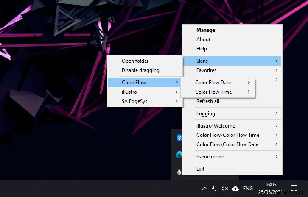Image resolution: width=308 pixels, height=197 pixels.
Task: Open Color Flow\Color Flow Time entry
Action: click(x=232, y=135)
